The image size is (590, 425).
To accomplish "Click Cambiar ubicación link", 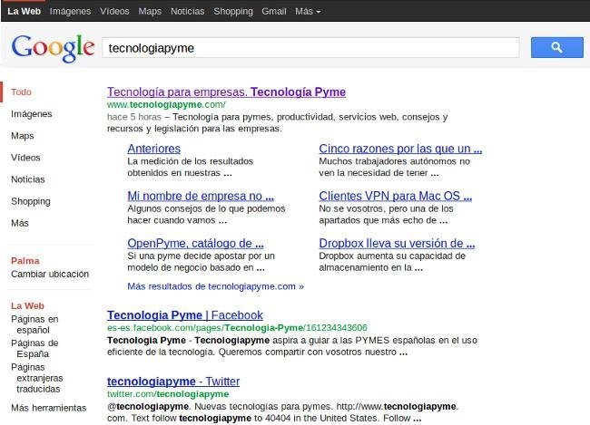I will [x=49, y=274].
